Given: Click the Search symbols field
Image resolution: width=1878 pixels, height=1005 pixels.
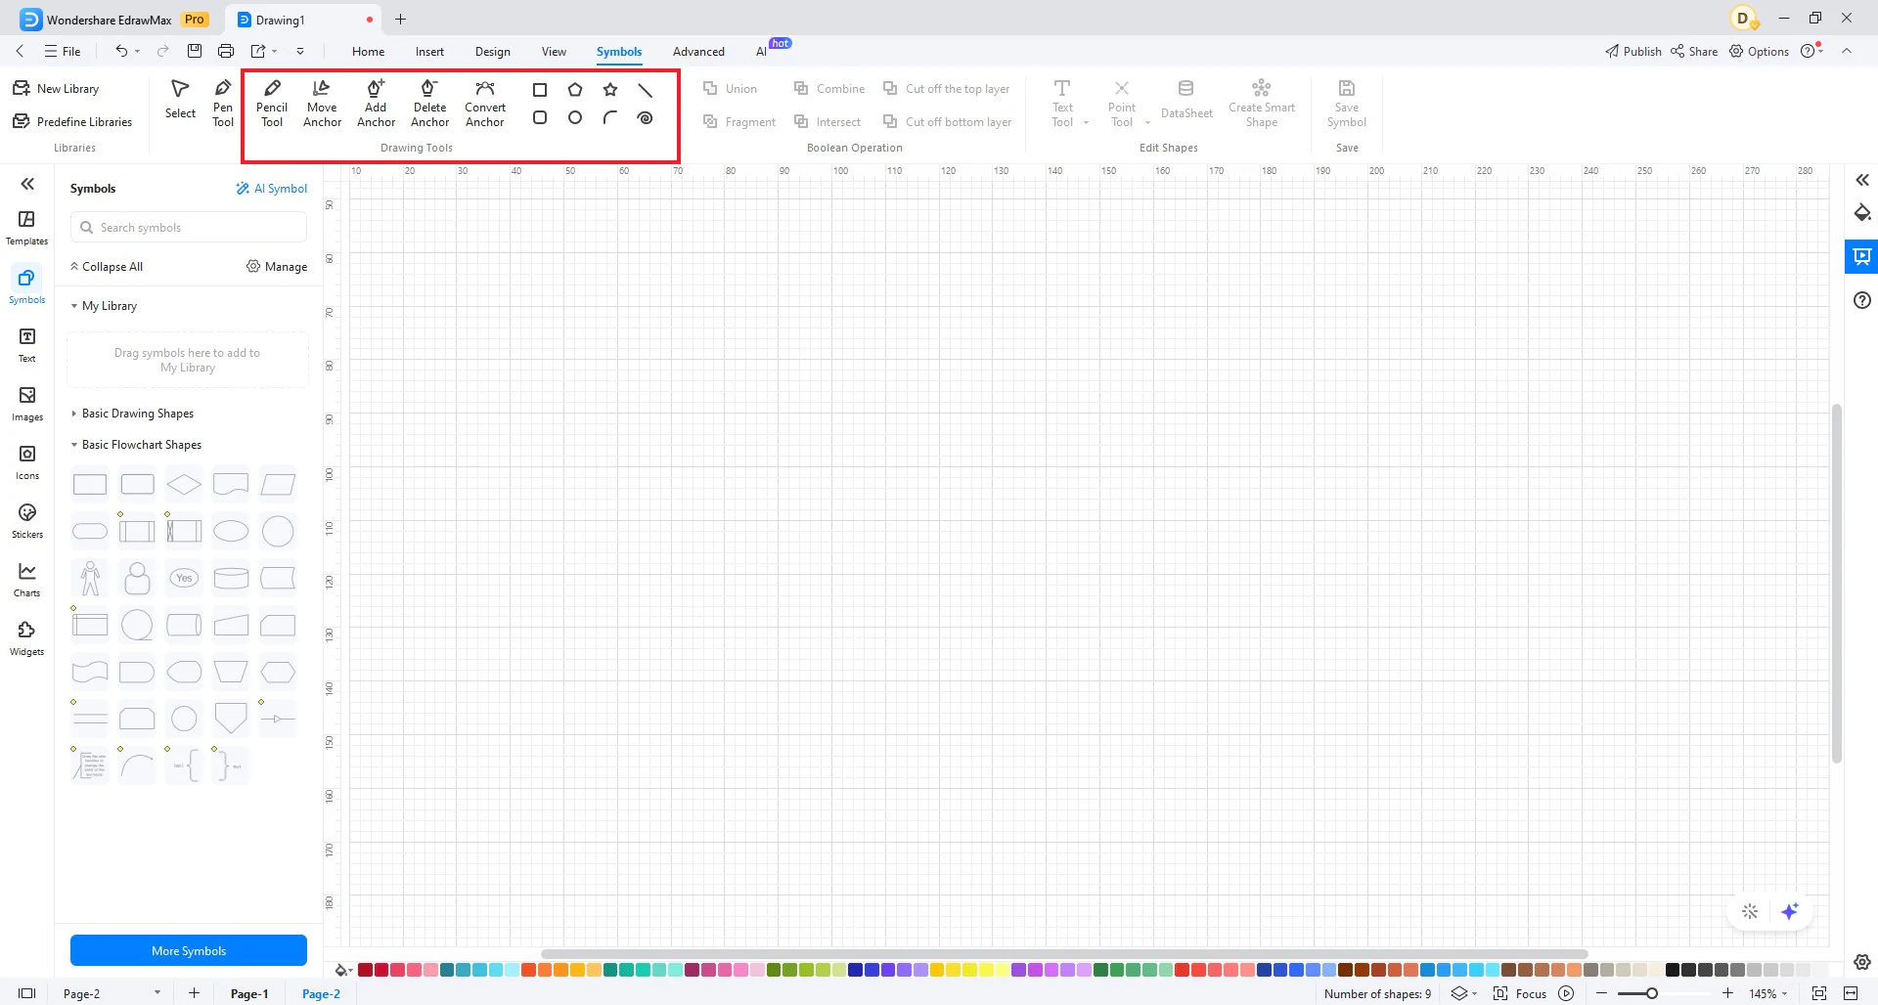Looking at the screenshot, I should coord(189,228).
